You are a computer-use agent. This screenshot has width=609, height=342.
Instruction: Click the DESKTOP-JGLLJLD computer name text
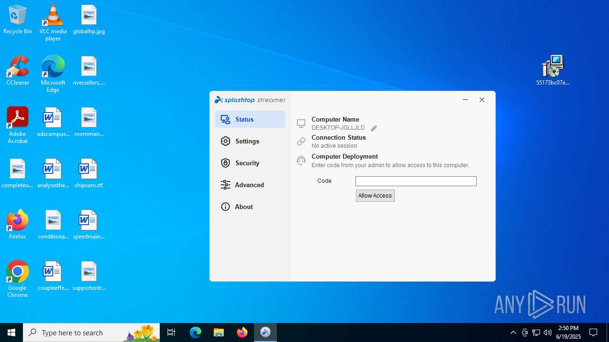[338, 128]
